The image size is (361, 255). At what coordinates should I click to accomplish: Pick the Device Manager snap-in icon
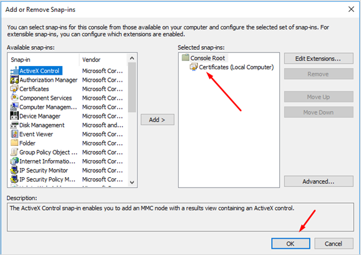coord(14,116)
